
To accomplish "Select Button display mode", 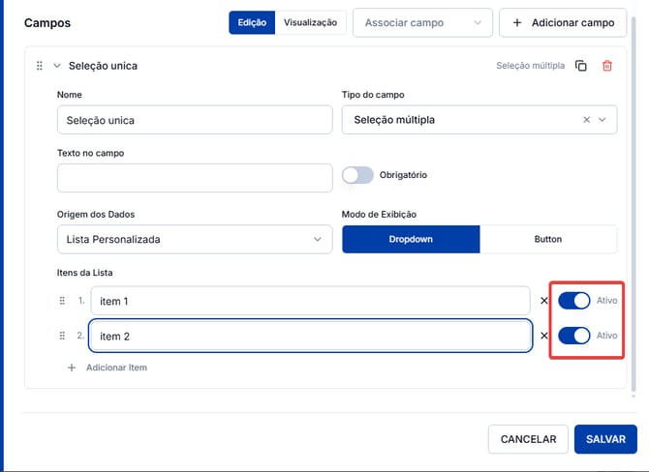I will [x=548, y=239].
